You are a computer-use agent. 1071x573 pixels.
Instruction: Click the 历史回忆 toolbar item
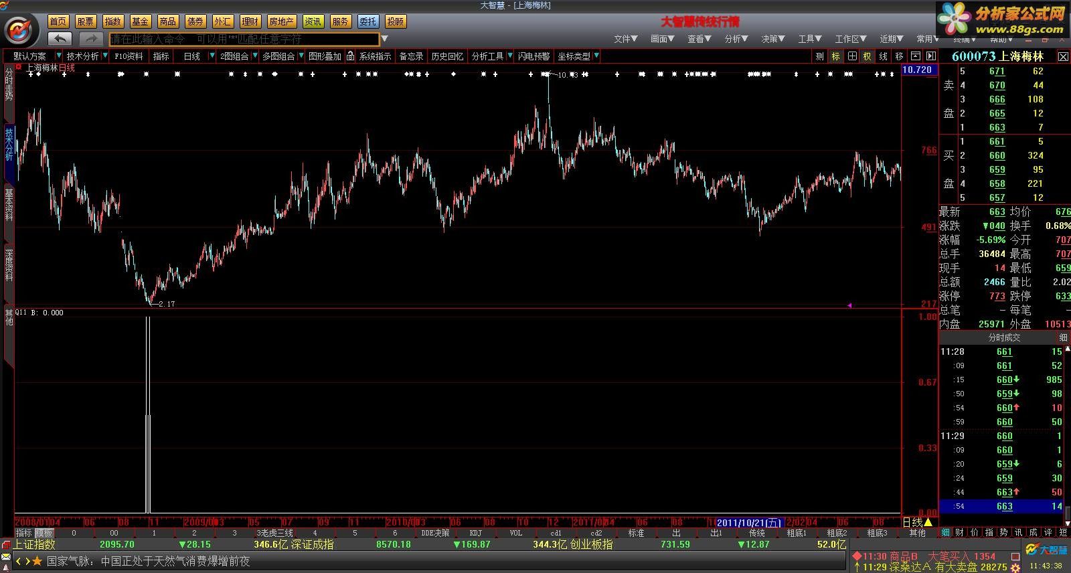coord(447,56)
